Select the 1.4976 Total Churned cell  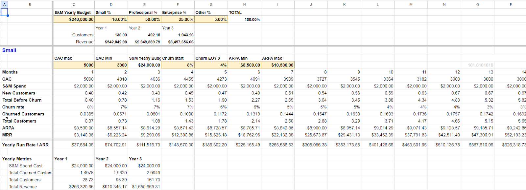(74, 173)
